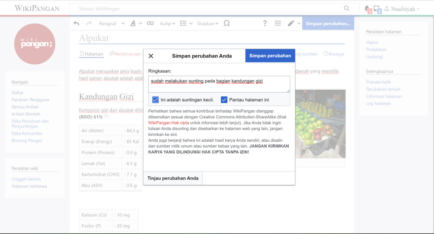Insert a link with the chain icon
Image resolution: width=434 pixels, height=234 pixels.
(x=150, y=23)
